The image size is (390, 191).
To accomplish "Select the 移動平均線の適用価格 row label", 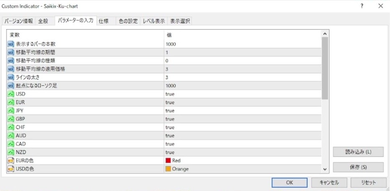I will pos(41,69).
